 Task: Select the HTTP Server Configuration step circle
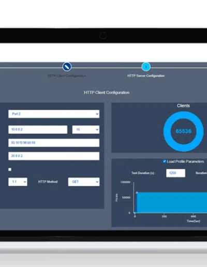[x=146, y=67]
